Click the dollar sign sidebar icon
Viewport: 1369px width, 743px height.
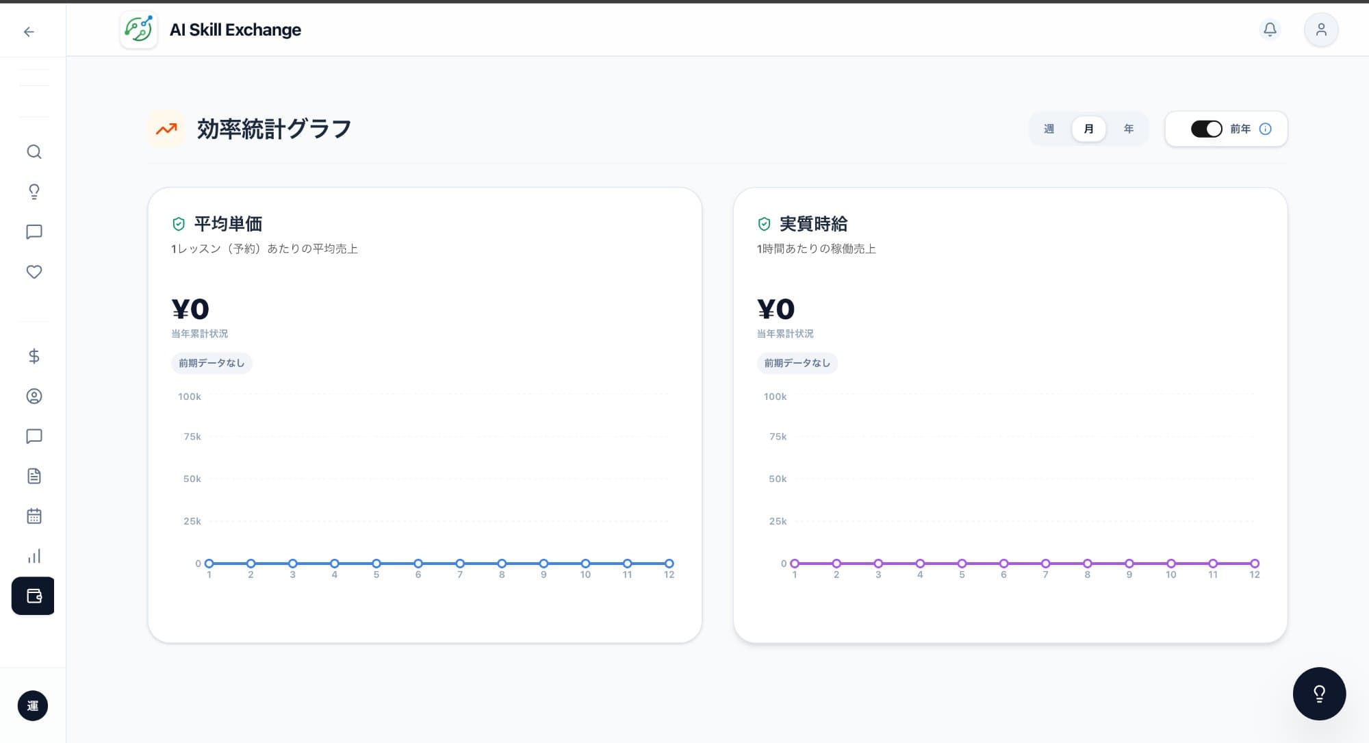pos(34,356)
